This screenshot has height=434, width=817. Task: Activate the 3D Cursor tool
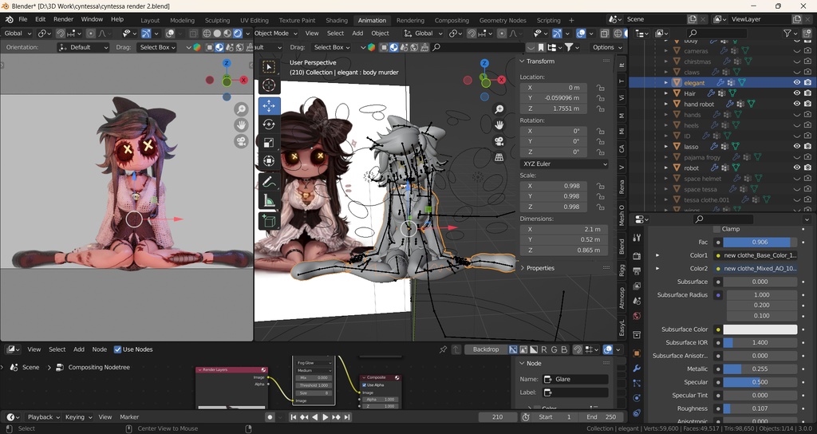point(269,85)
